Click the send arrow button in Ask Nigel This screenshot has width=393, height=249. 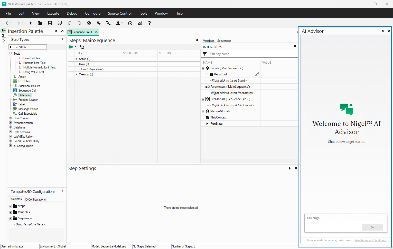coord(372,227)
